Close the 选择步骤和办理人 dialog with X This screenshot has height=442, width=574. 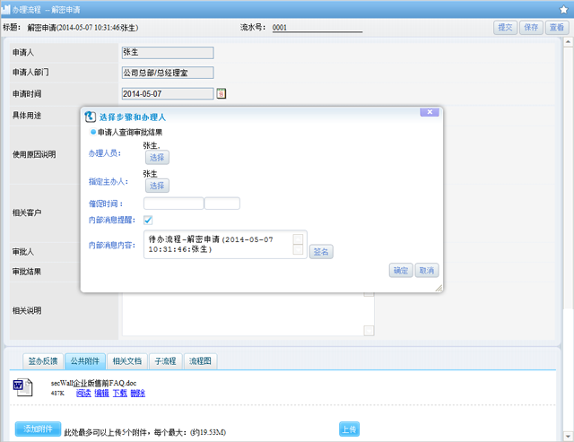429,112
